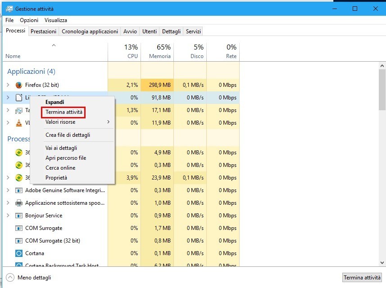Switch to the Prestazioni tab
Image resolution: width=386 pixels, height=288 pixels.
43,31
